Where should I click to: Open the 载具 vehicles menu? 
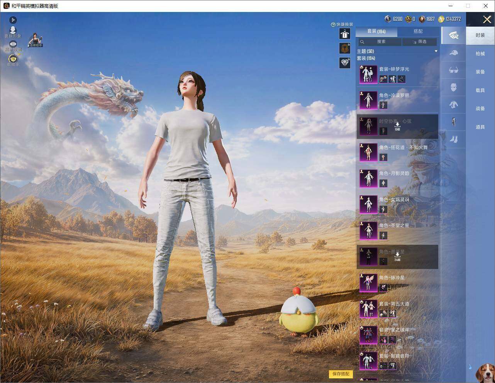[480, 90]
